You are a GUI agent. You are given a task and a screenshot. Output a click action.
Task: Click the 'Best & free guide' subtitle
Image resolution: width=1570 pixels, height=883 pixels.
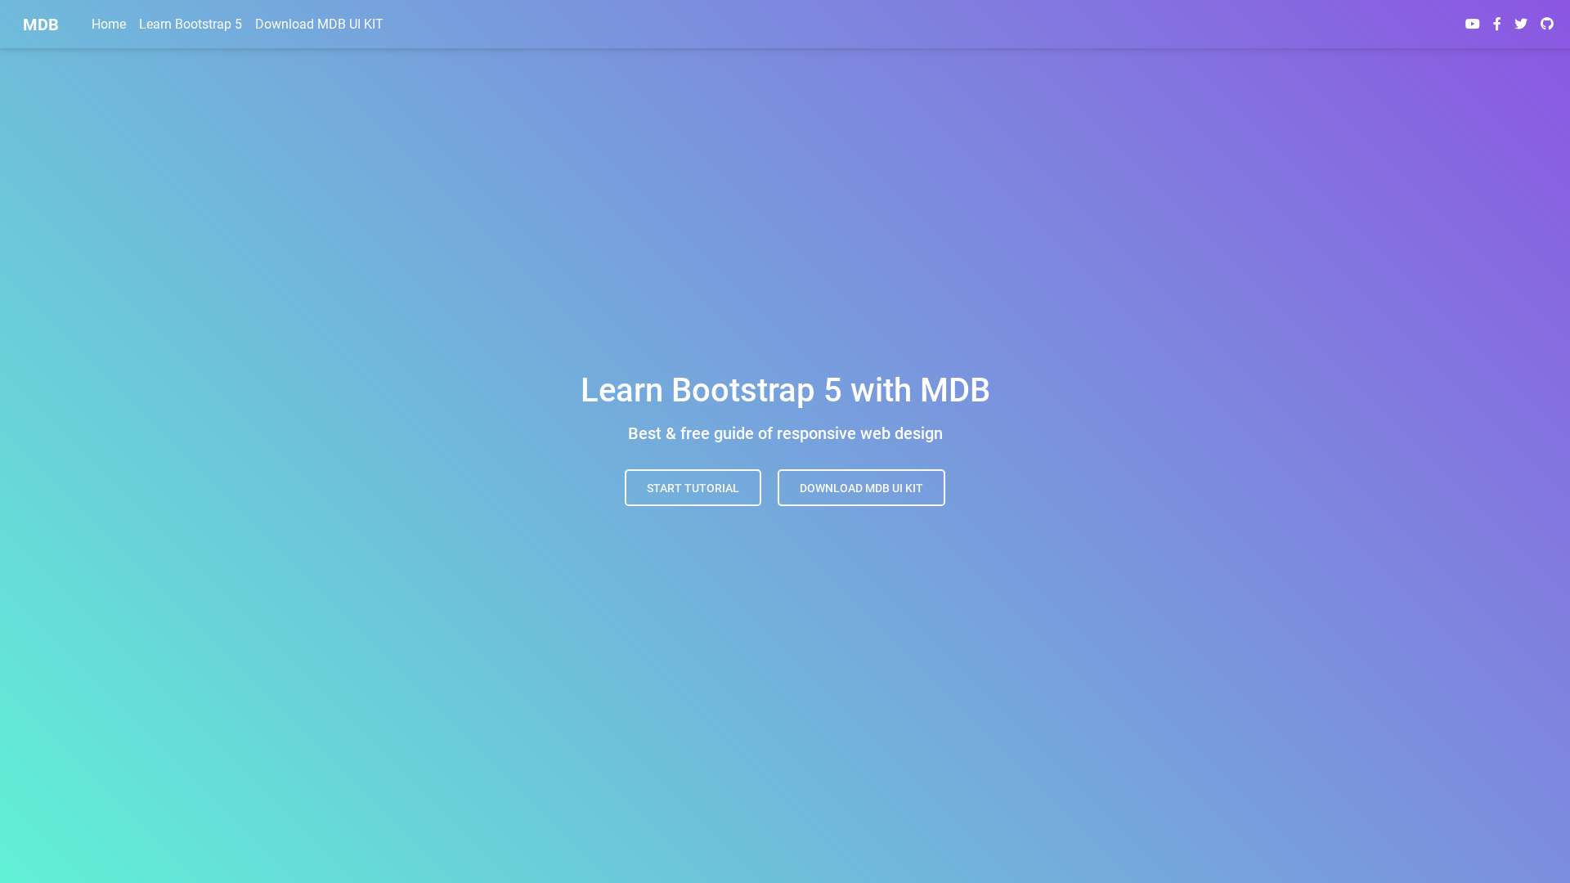785,433
